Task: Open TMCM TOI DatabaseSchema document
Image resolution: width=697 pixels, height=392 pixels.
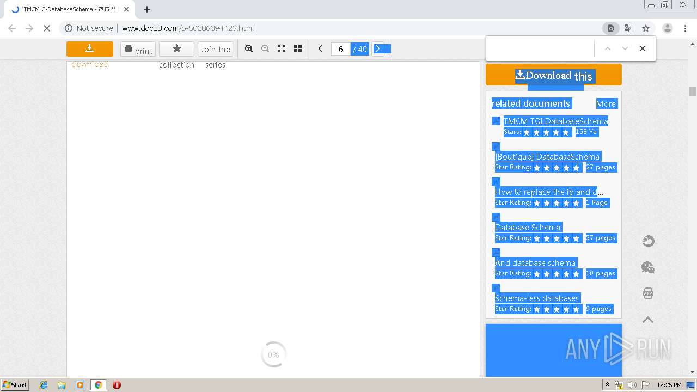Action: tap(555, 121)
